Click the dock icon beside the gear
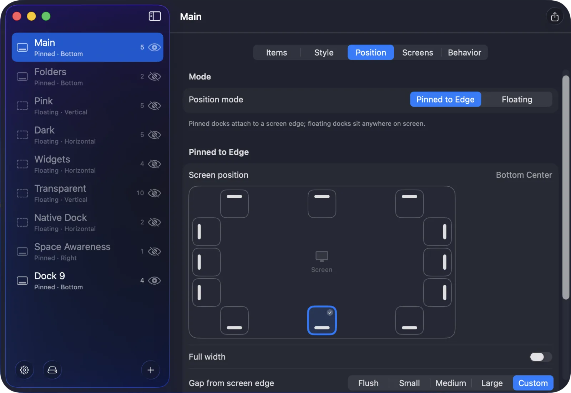The image size is (571, 393). click(x=52, y=370)
